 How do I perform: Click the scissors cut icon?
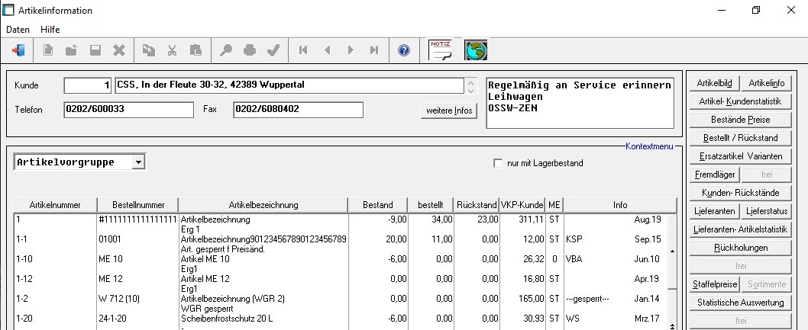(x=172, y=50)
